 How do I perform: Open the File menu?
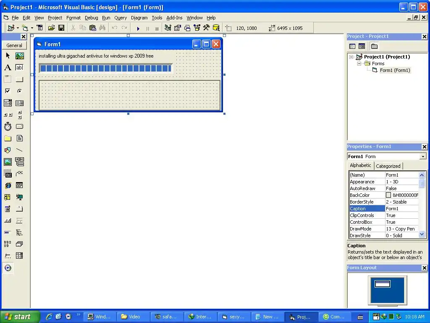15,18
